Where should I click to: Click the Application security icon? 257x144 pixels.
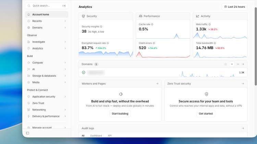click(x=29, y=97)
